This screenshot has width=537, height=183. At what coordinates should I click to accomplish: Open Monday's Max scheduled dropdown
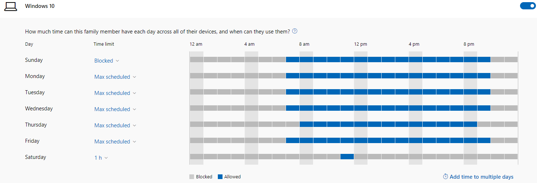coord(115,77)
